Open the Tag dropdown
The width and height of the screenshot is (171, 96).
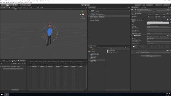[144, 11]
